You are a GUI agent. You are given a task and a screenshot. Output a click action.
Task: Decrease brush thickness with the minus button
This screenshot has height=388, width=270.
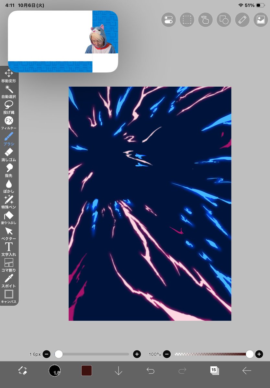[x=46, y=354]
